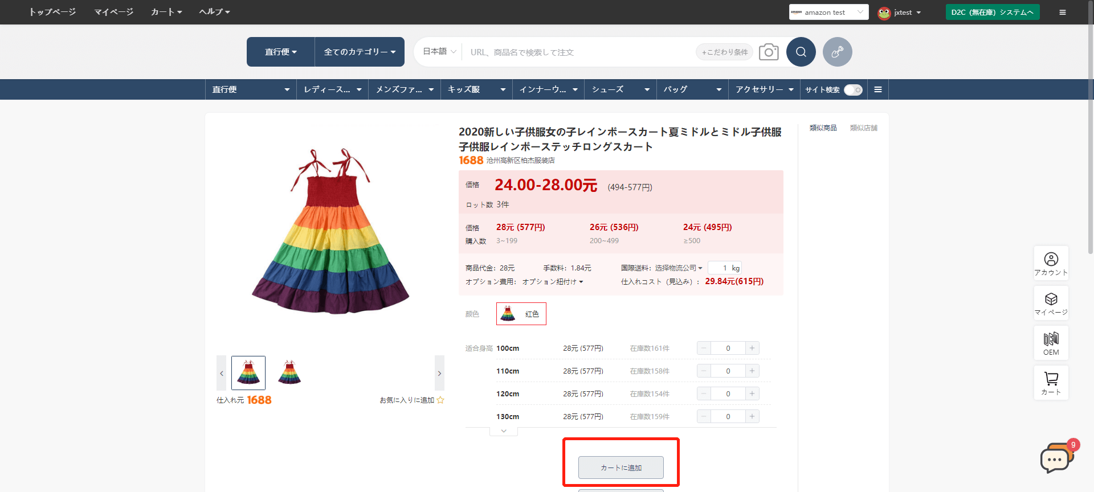Screen dimensions: 1094x492
Task: Click the OEM sidebar icon
Action: pos(1051,343)
